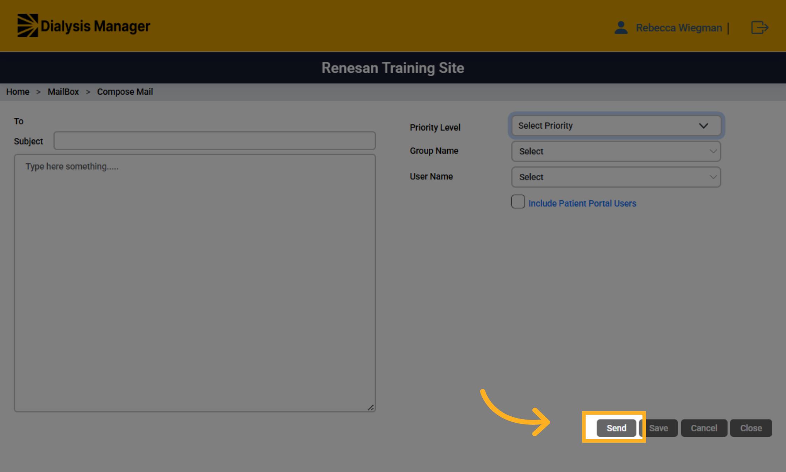Open the Select Priority dropdown
786x472 pixels.
616,126
